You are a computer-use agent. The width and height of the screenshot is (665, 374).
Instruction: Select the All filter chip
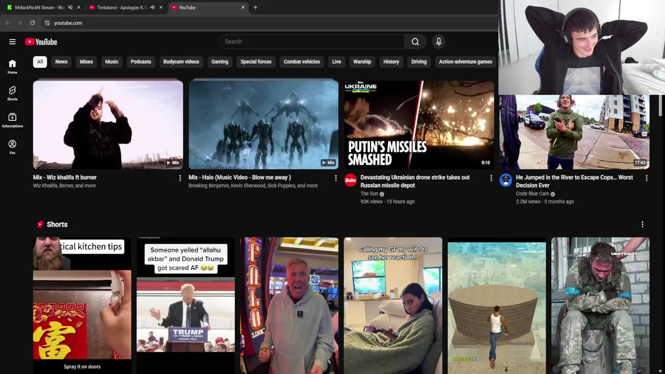click(x=40, y=62)
